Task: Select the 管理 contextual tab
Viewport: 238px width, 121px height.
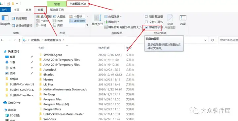Action: [57, 4]
